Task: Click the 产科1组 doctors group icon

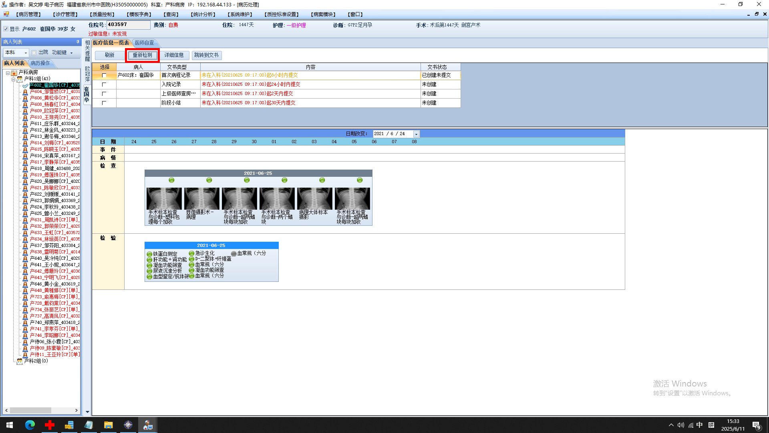Action: 20,79
